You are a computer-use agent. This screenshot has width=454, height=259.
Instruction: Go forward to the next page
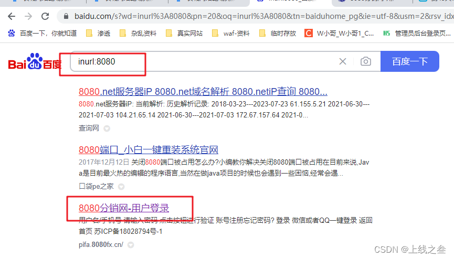28,16
